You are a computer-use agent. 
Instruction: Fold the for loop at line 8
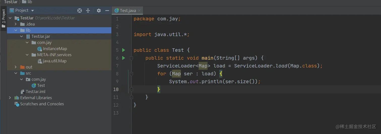131,74
